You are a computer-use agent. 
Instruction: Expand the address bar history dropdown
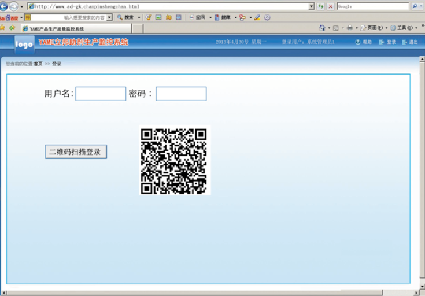click(312, 6)
